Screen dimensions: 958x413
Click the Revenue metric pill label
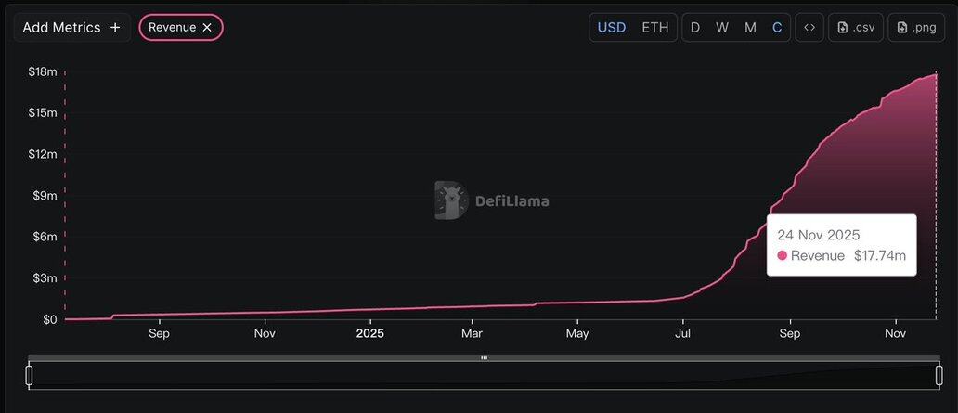[x=172, y=28]
